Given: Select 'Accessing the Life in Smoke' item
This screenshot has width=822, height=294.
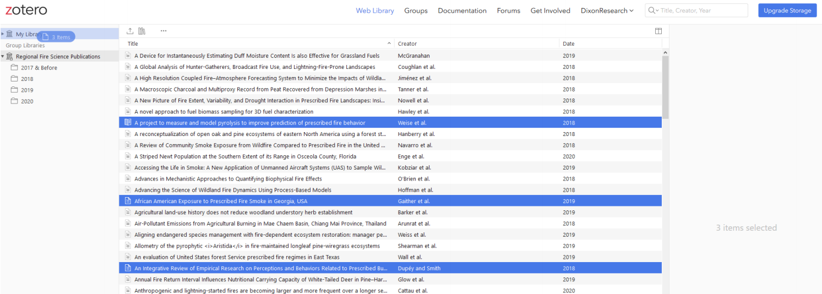Looking at the screenshot, I should point(390,167).
